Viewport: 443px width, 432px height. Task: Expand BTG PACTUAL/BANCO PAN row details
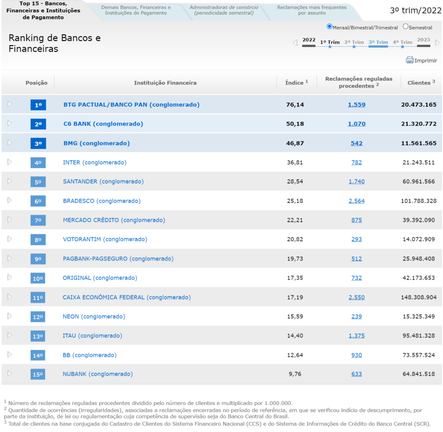pyautogui.click(x=10, y=104)
